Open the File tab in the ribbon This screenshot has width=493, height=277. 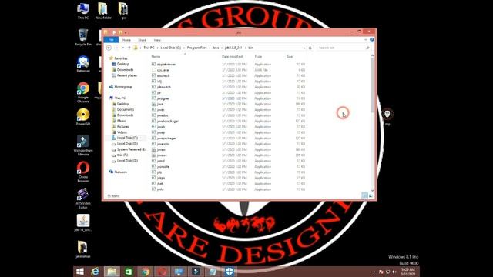coord(111,40)
